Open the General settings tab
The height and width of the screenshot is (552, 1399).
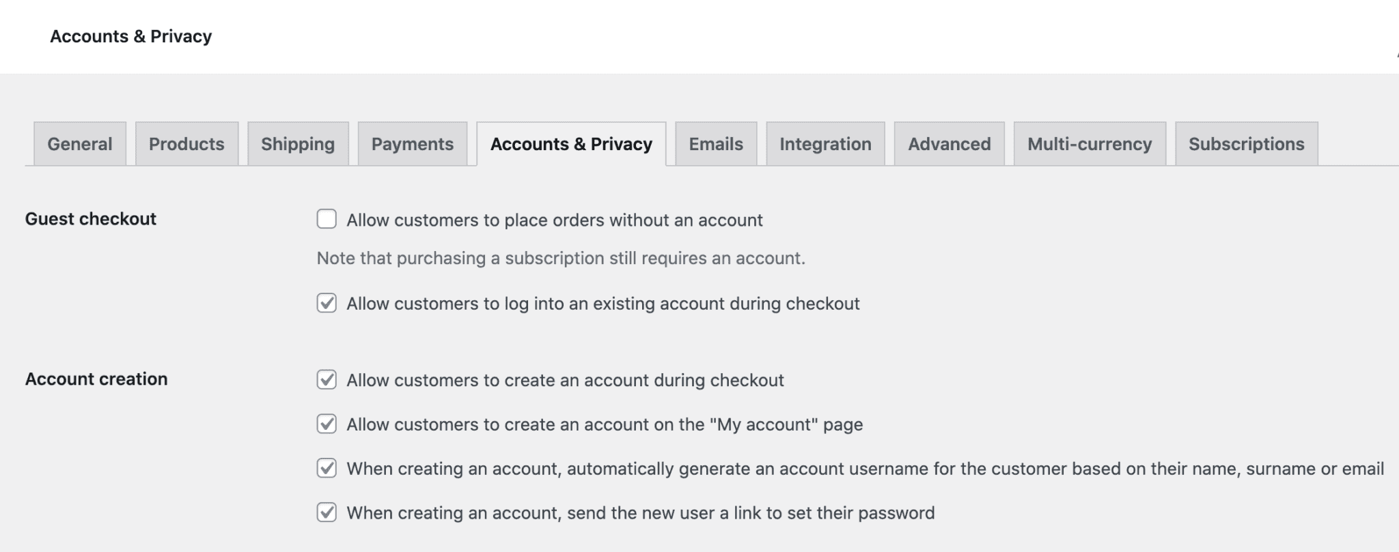tap(80, 144)
